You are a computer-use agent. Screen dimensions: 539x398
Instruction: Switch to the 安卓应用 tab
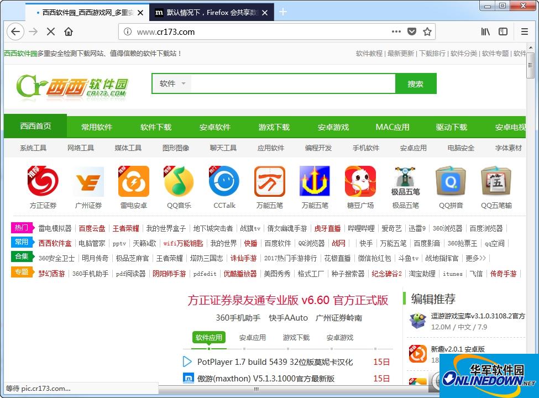tap(253, 337)
